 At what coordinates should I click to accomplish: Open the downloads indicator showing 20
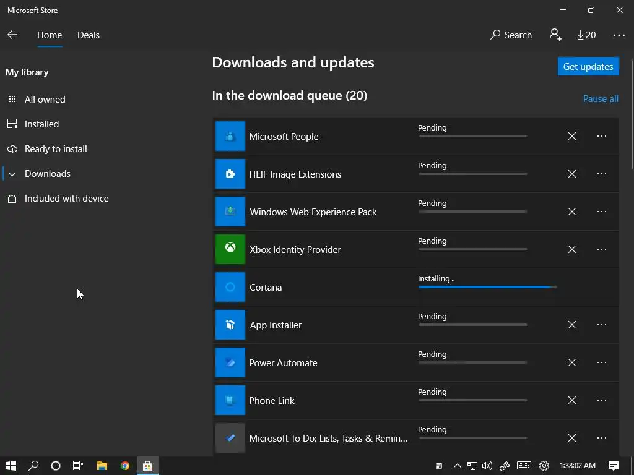(x=586, y=35)
